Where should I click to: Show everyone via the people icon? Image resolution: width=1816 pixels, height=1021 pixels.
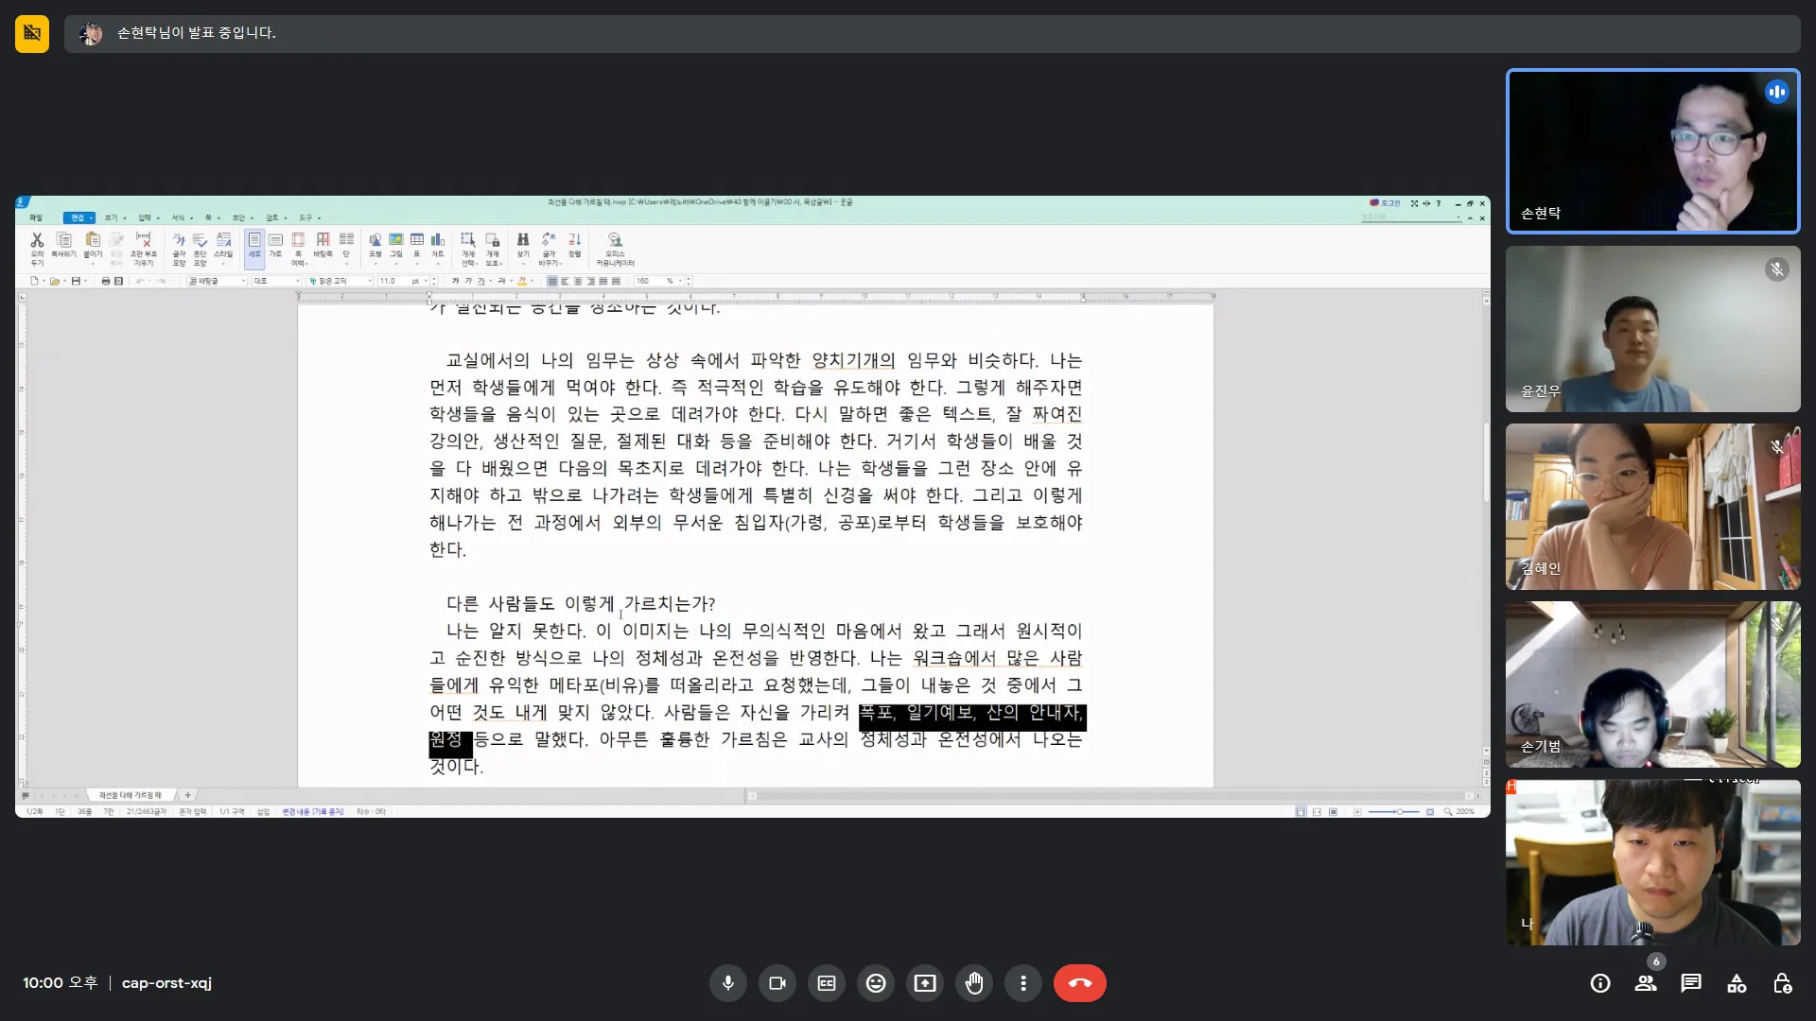click(x=1646, y=983)
